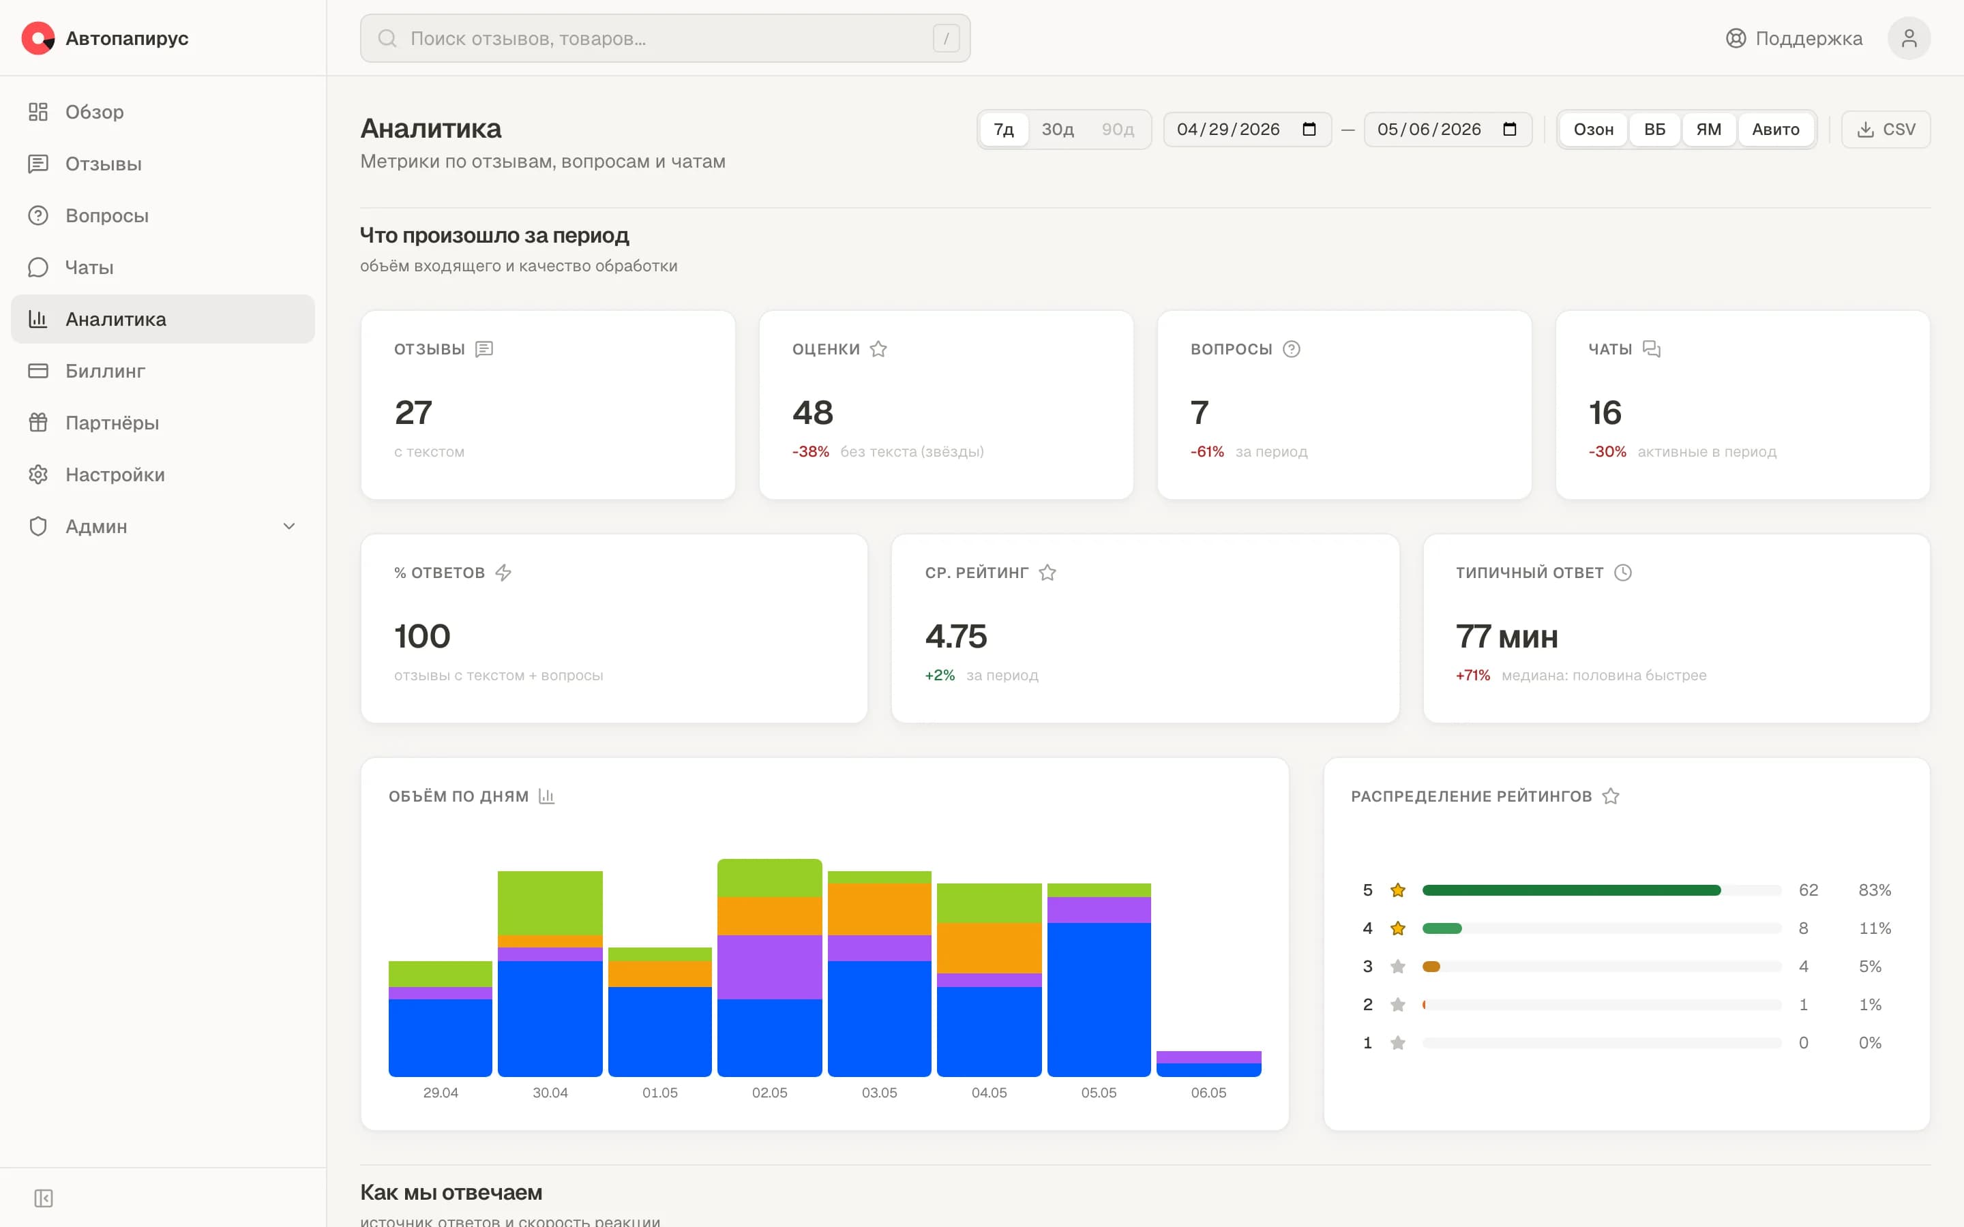The width and height of the screenshot is (1964, 1227).
Task: Click the Автопапирус brand name
Action: pyautogui.click(x=127, y=38)
